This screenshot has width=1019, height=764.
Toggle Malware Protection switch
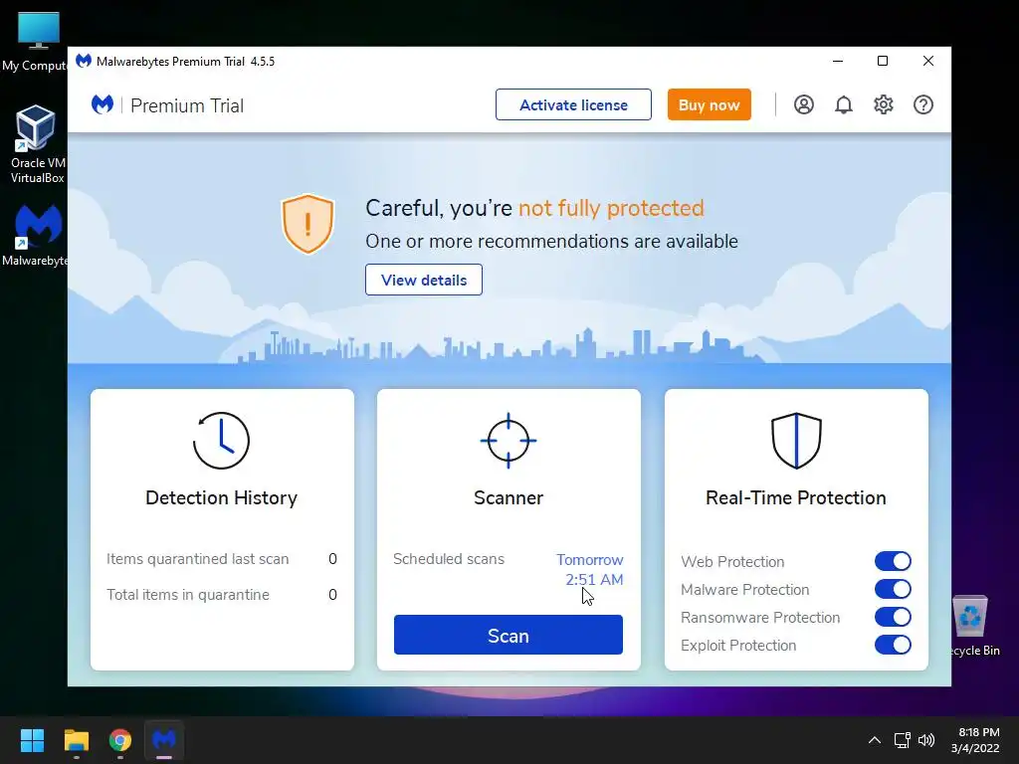[893, 589]
